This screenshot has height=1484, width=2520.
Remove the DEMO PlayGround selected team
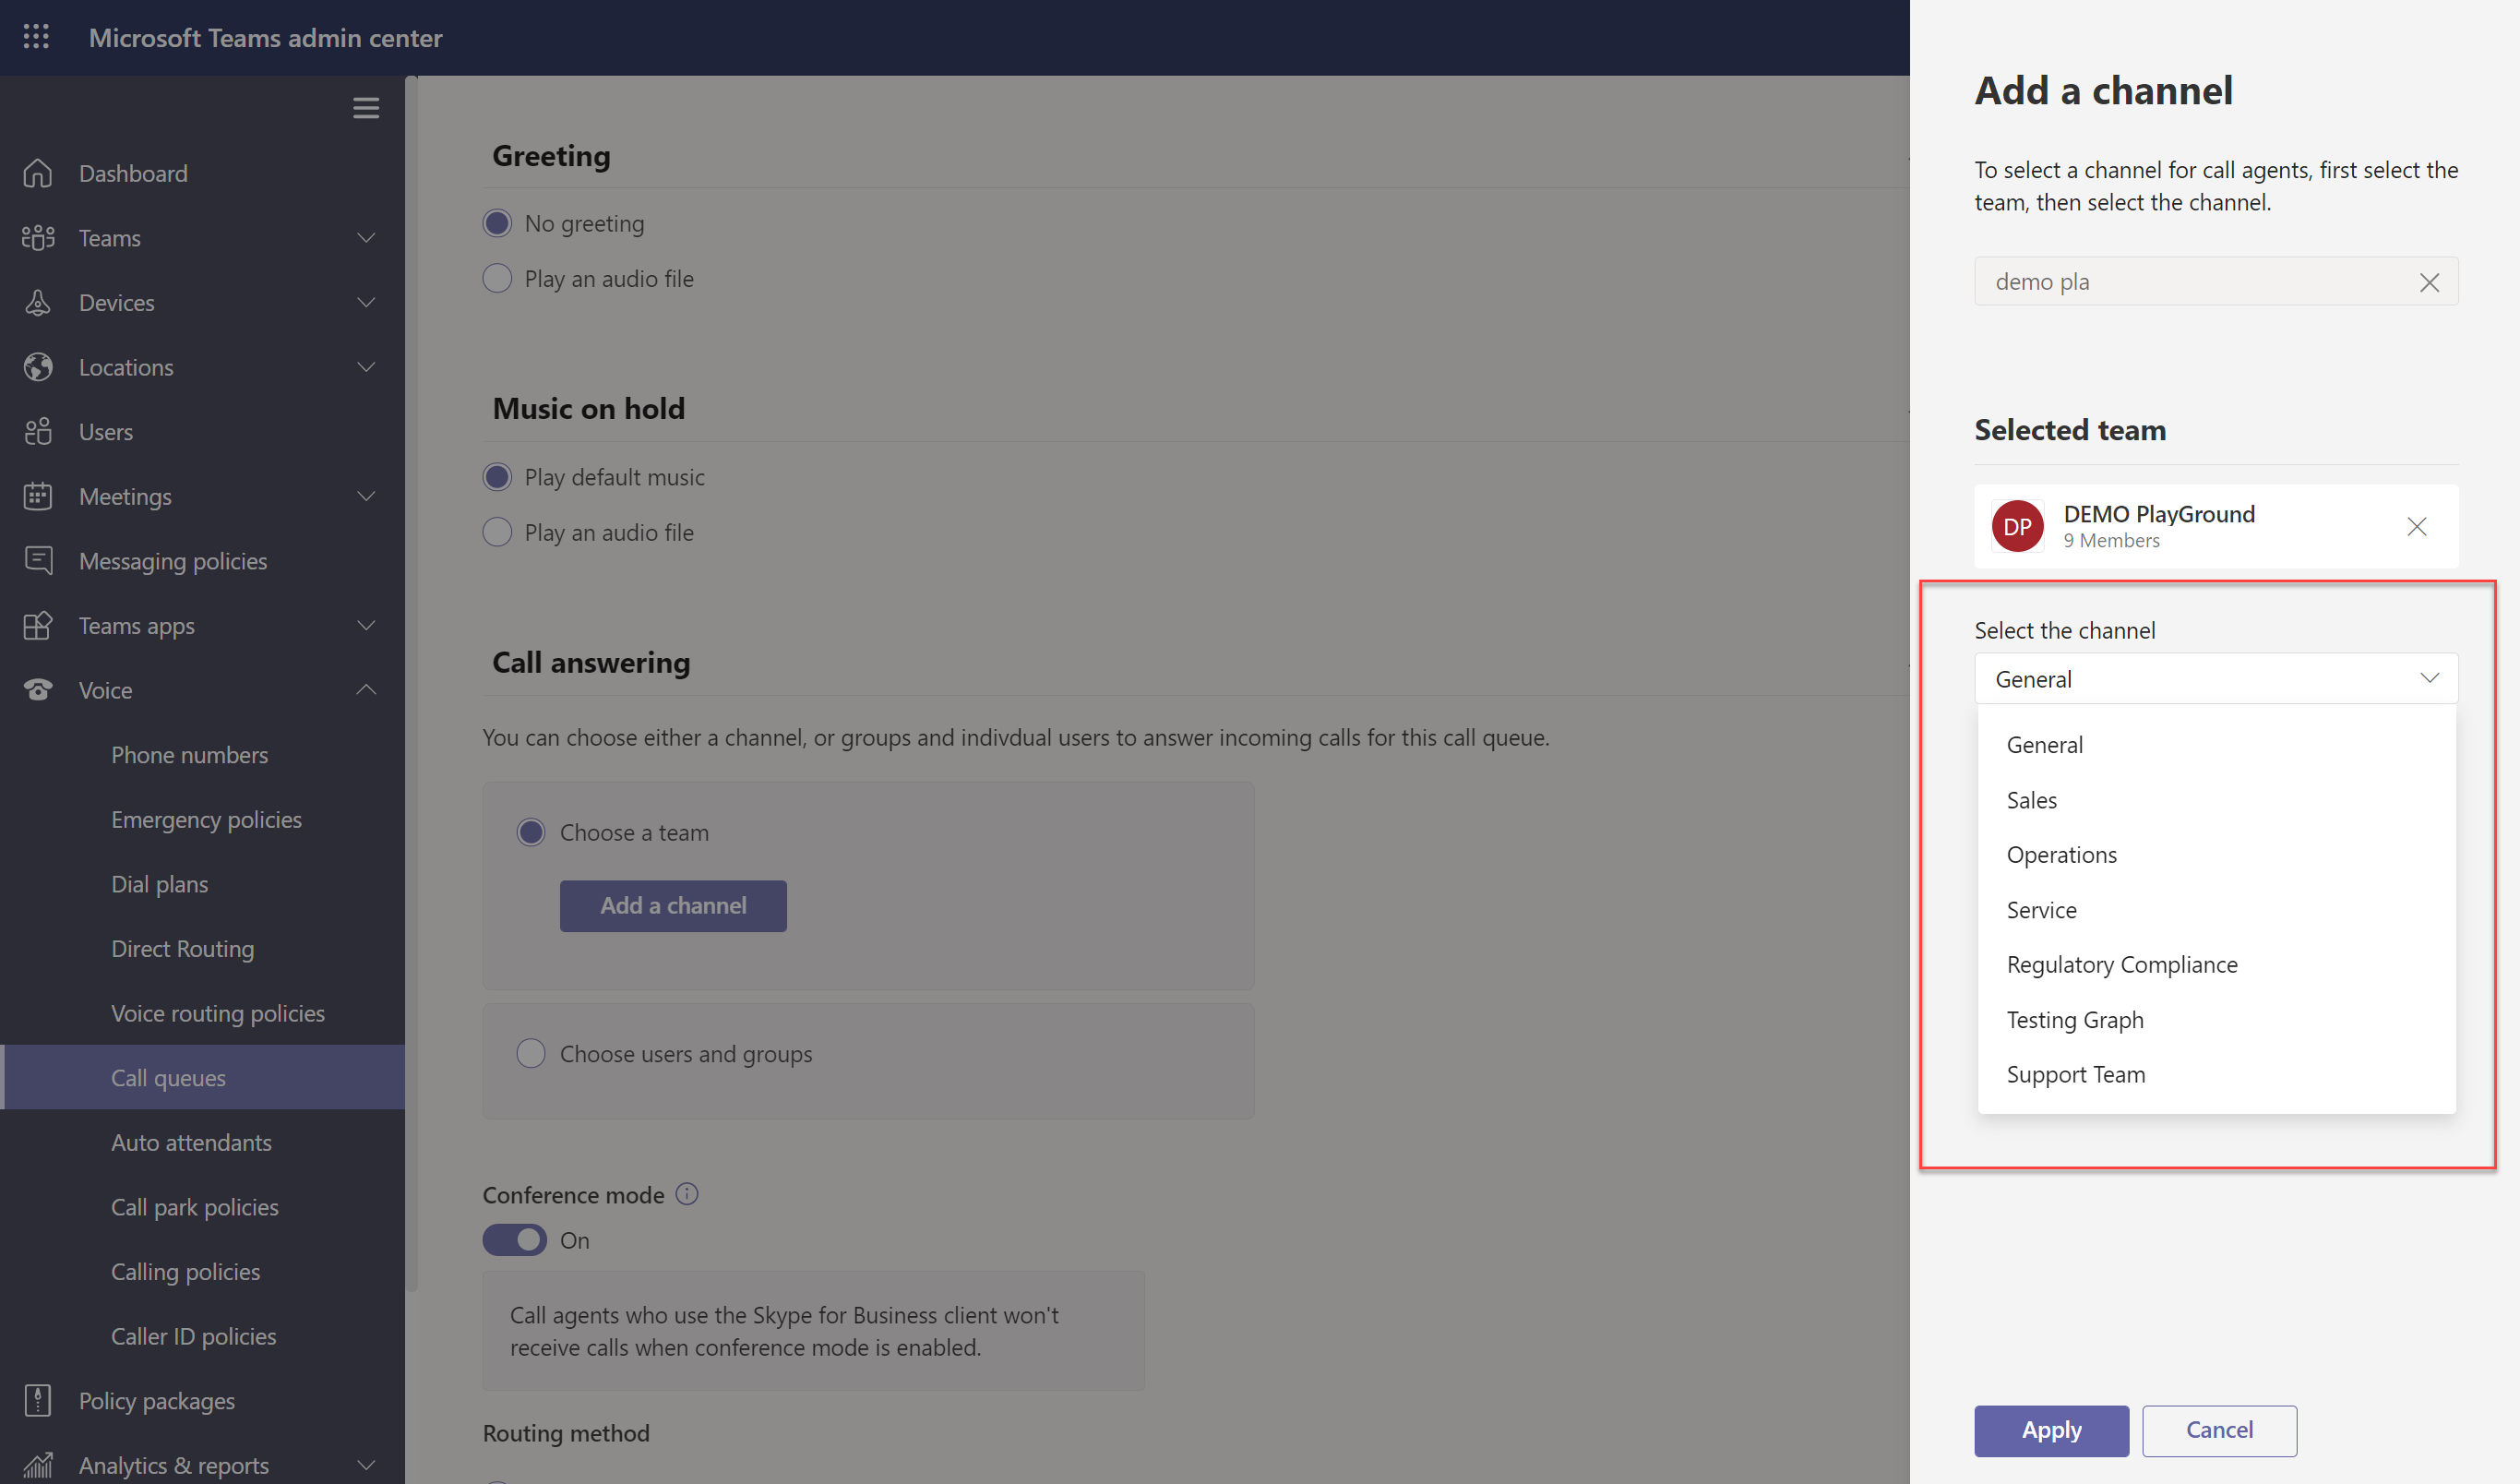point(2416,527)
